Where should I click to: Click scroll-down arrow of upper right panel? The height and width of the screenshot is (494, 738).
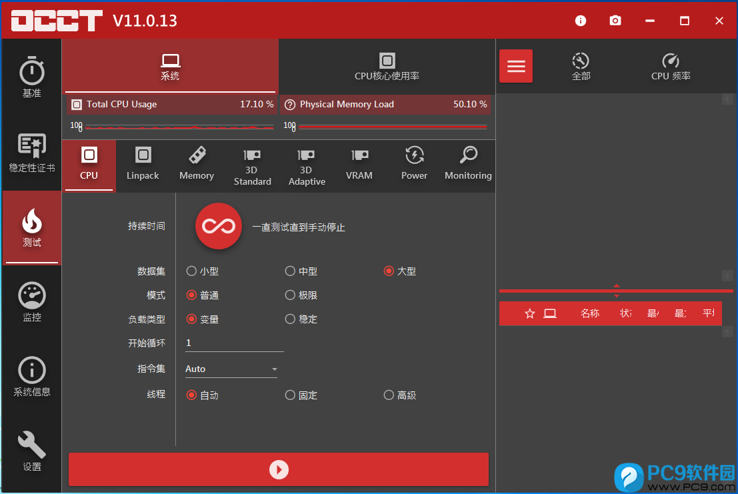coord(727,275)
